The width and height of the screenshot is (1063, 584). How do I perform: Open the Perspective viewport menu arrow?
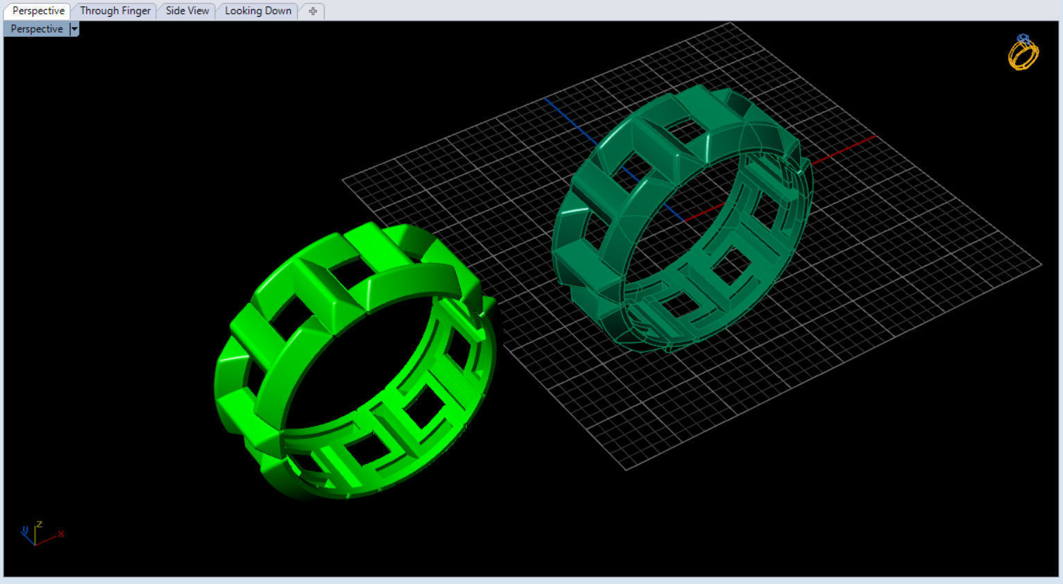[74, 29]
